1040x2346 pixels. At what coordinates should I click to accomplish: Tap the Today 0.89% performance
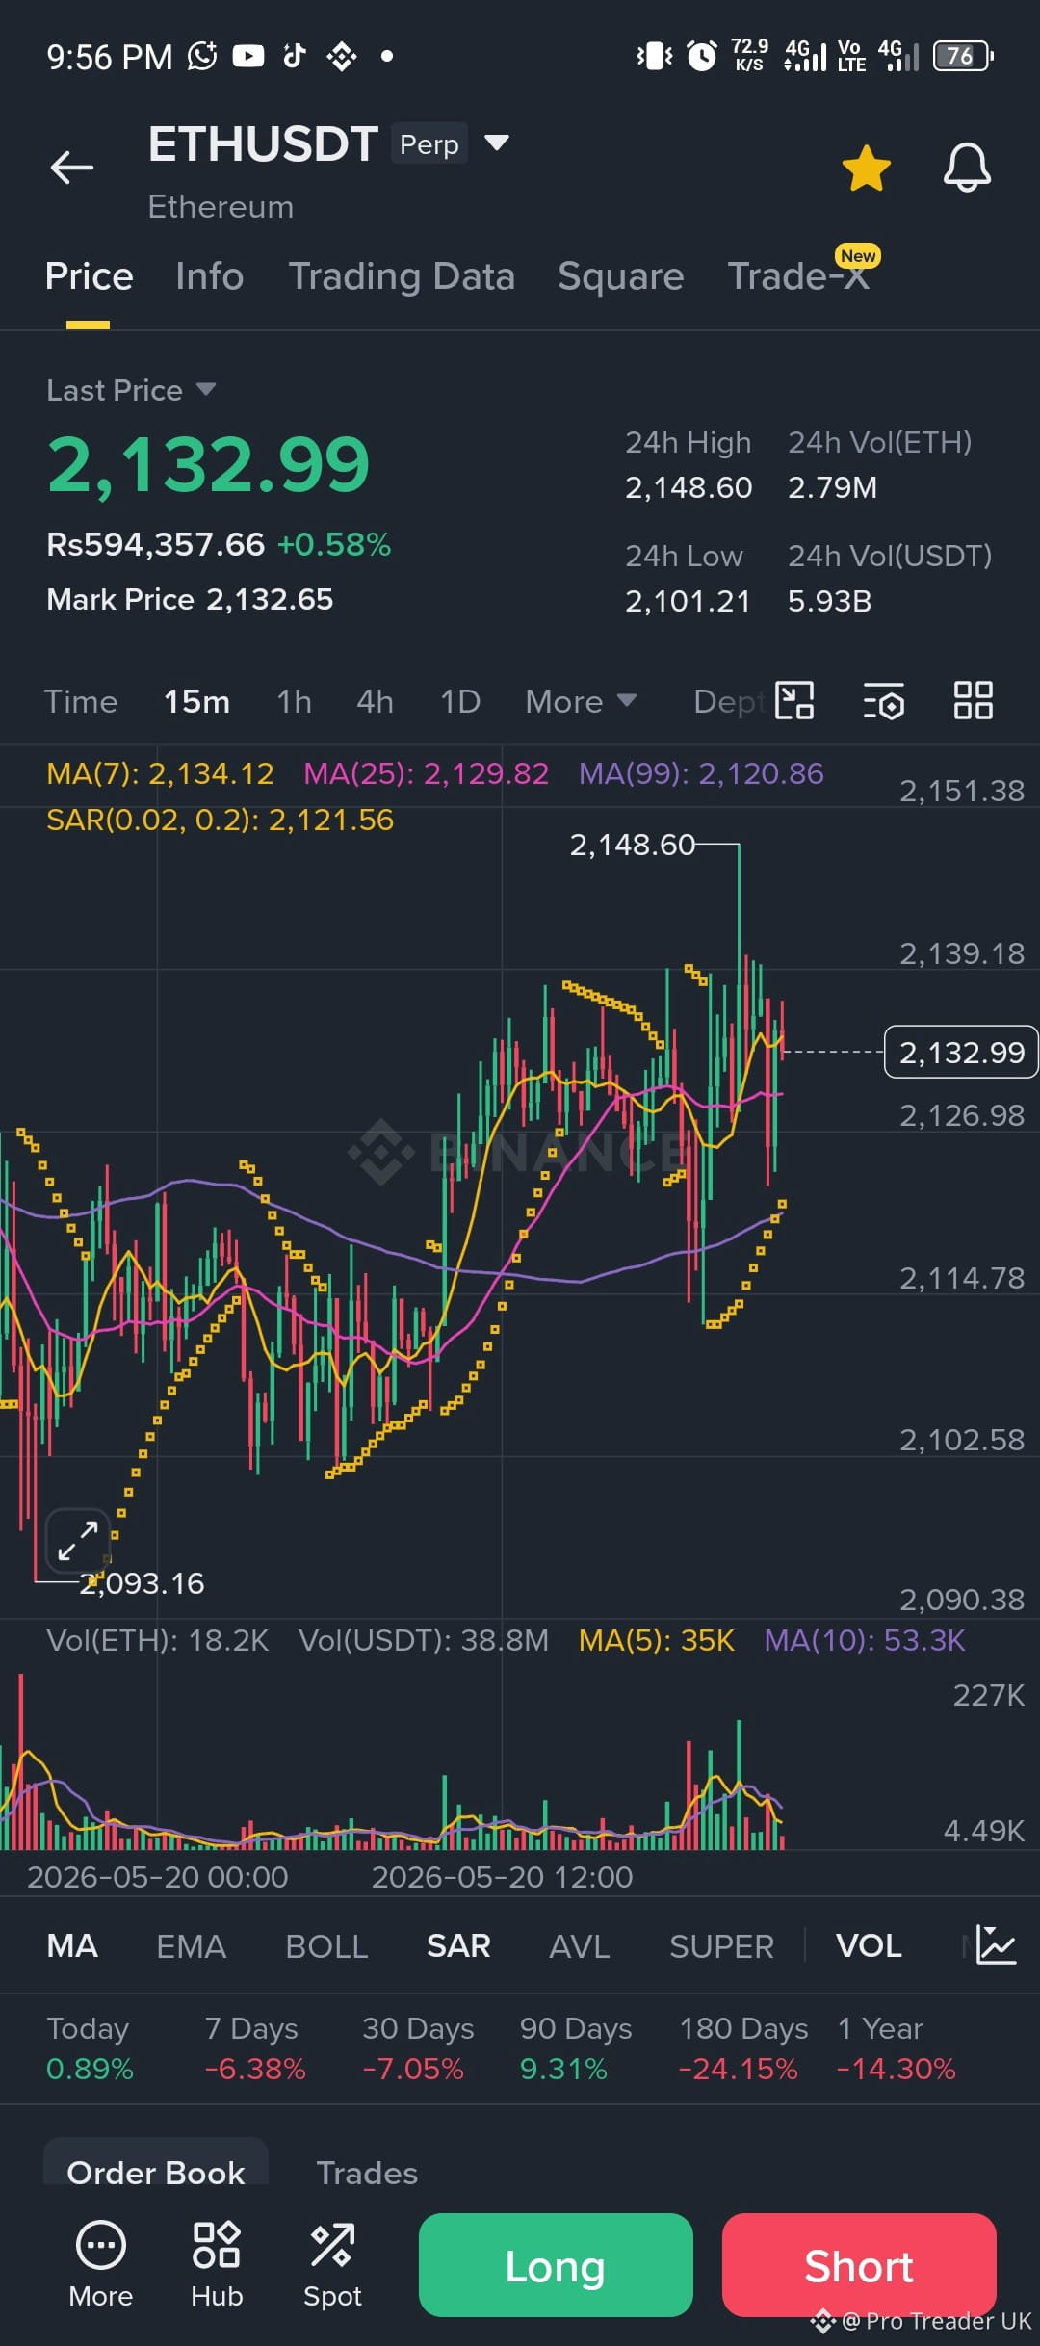[x=90, y=2048]
